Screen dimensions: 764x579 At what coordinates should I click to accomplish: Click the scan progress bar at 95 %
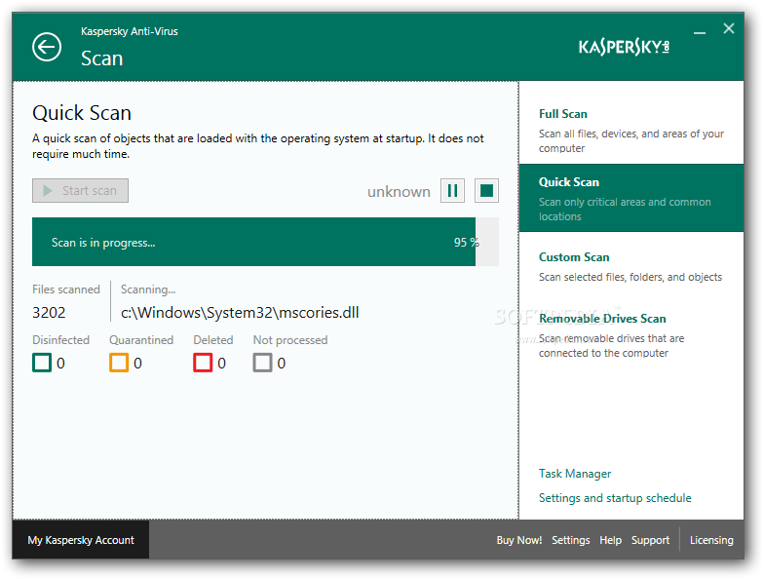[x=265, y=242]
